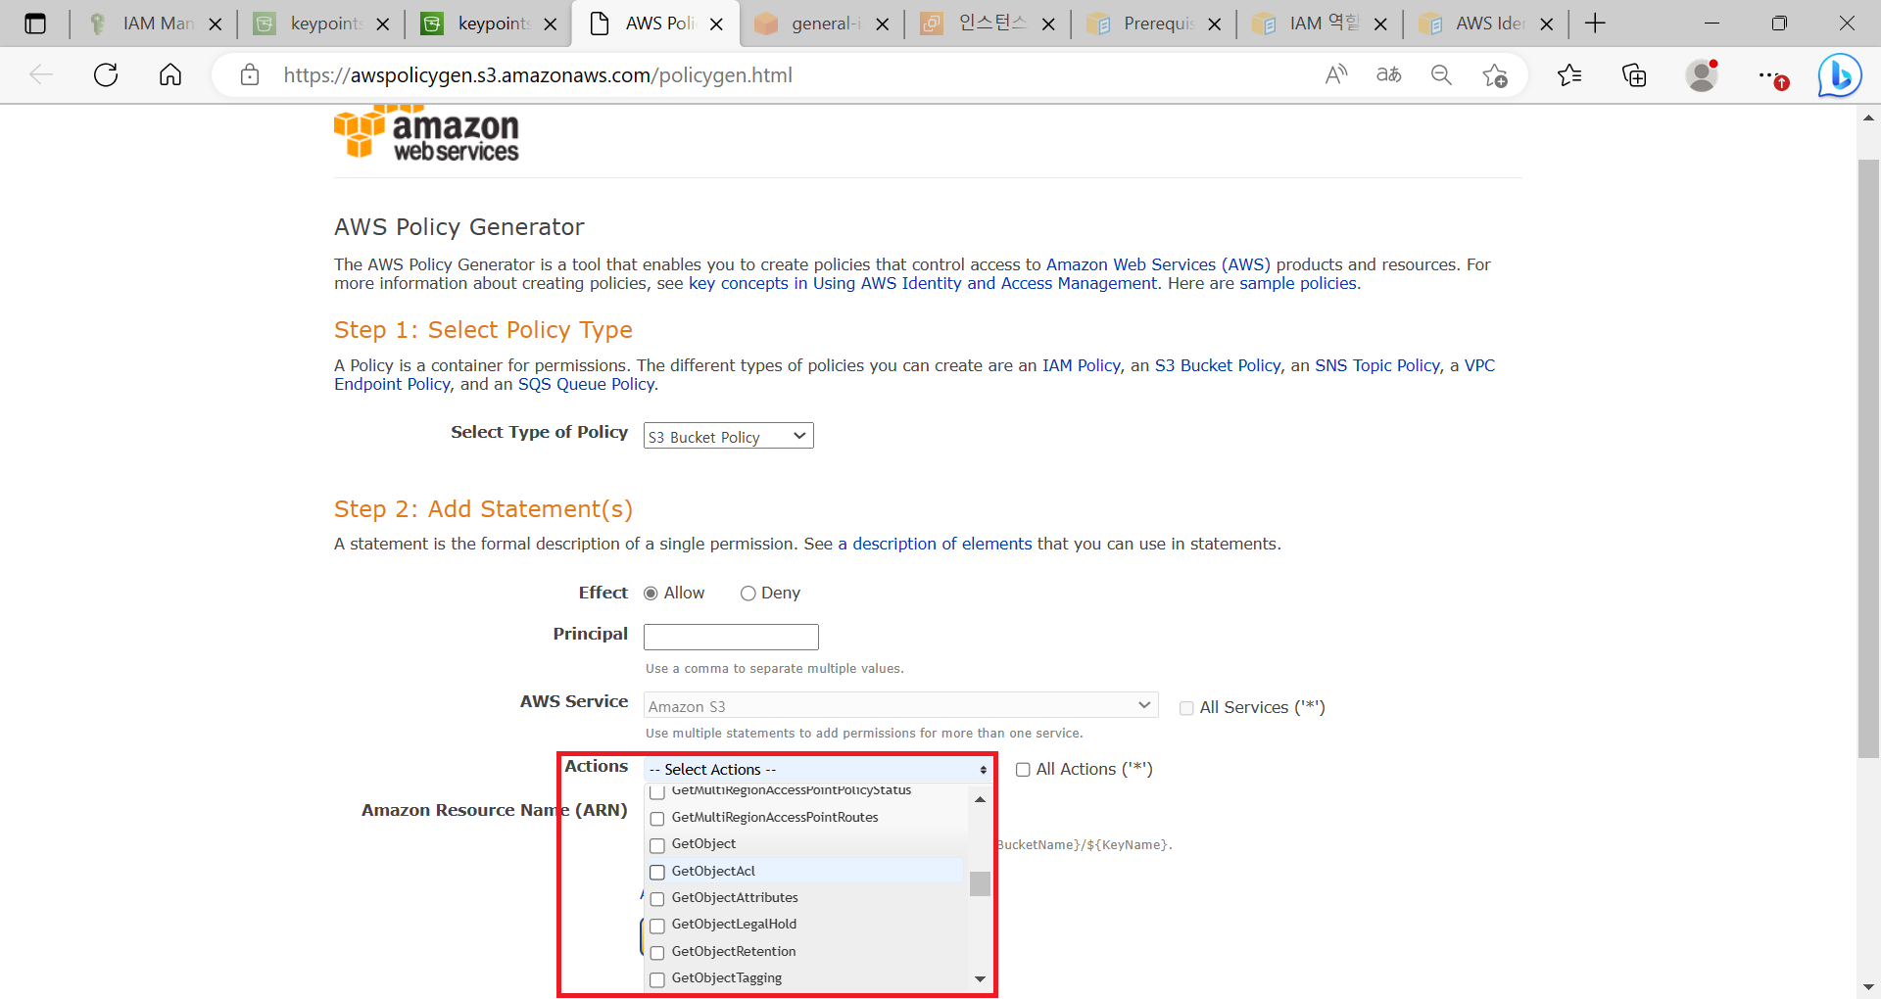Refresh the page with reload icon
Image resolution: width=1881 pixels, height=999 pixels.
(106, 74)
